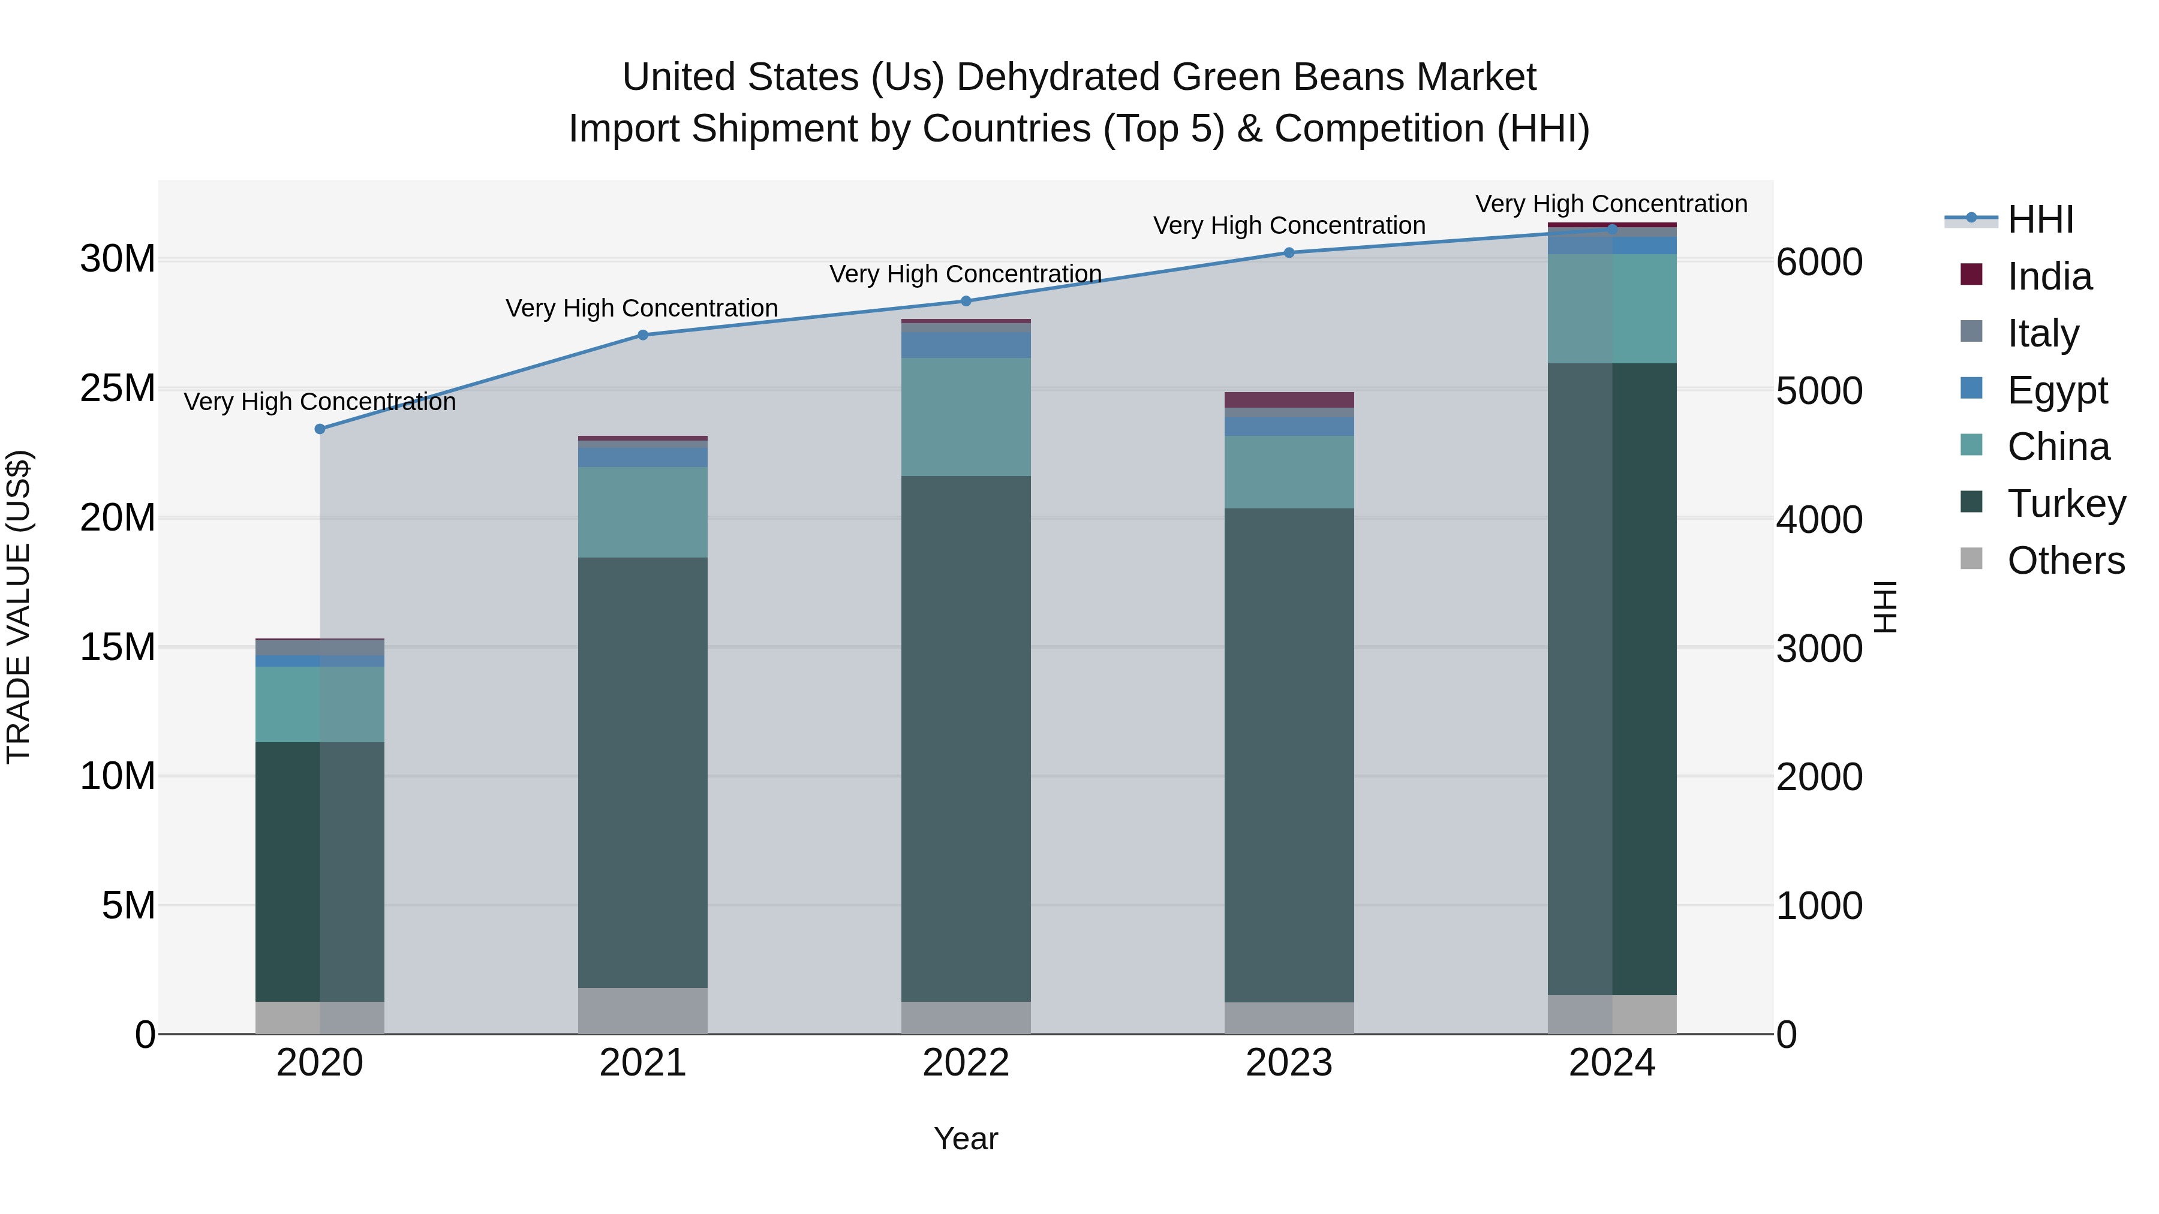
Task: Click the 2024 x-axis label
Action: point(1611,1063)
